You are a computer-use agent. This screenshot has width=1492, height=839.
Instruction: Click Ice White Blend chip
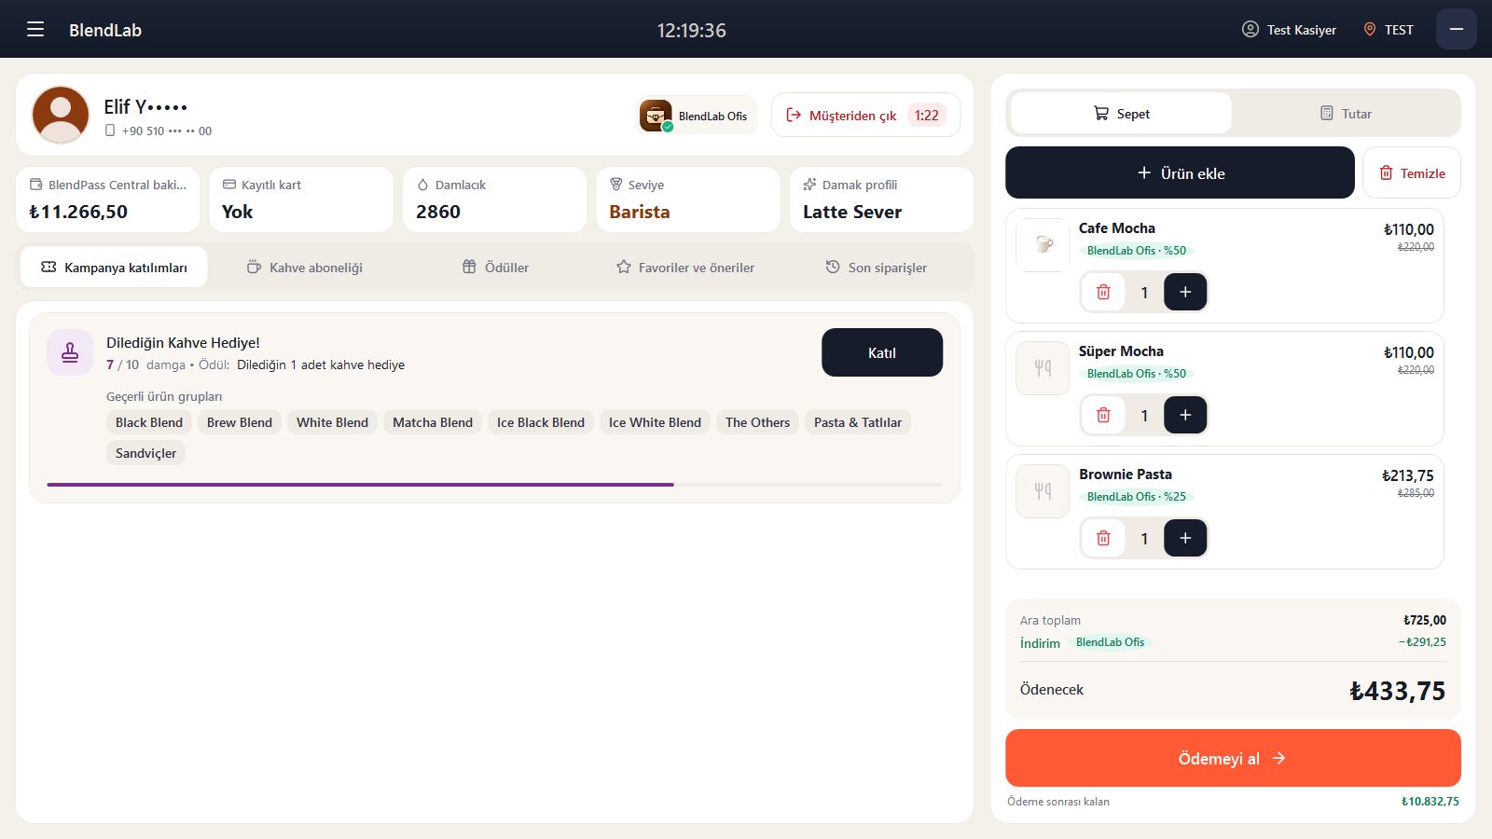pos(655,422)
